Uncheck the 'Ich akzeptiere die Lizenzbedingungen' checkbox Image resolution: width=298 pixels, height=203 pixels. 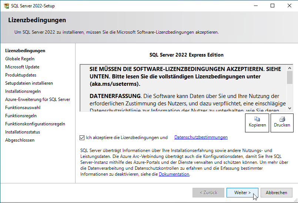82,138
